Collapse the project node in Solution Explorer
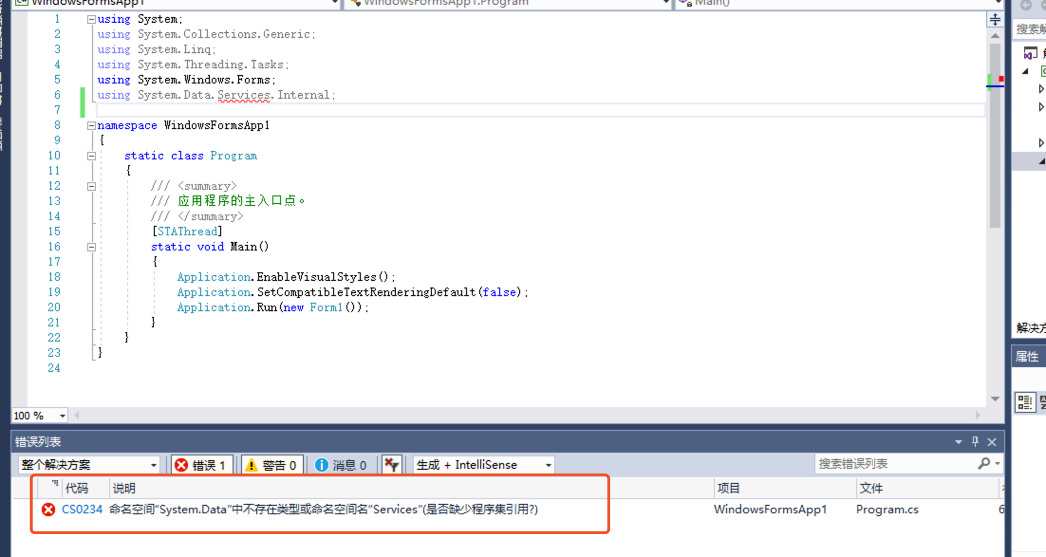 pyautogui.click(x=1026, y=71)
